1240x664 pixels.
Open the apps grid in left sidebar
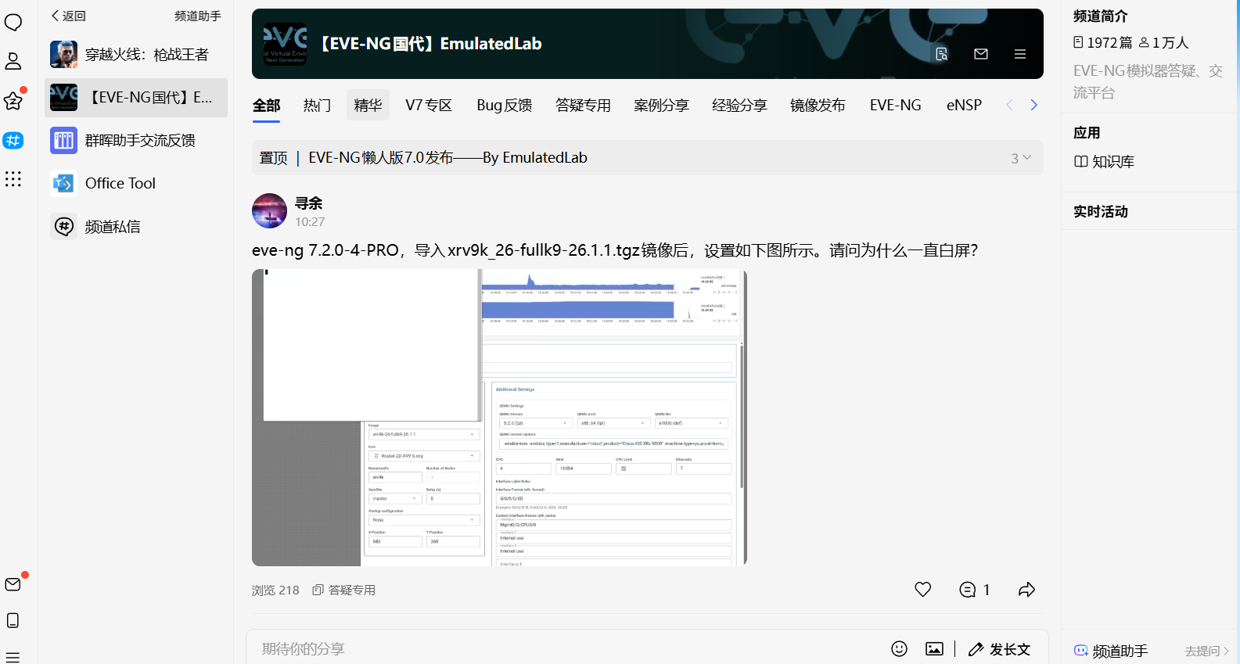click(x=13, y=179)
